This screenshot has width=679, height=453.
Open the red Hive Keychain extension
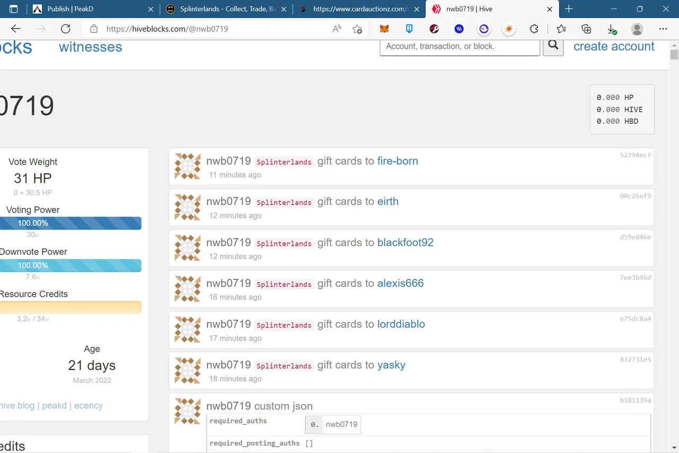point(434,29)
